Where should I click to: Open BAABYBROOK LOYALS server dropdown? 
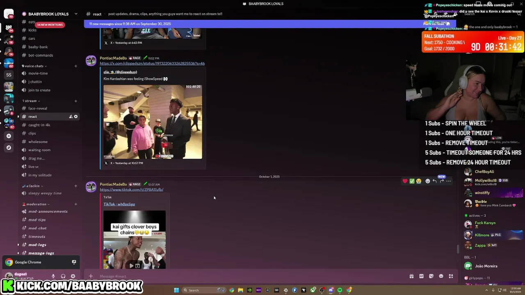tap(76, 14)
